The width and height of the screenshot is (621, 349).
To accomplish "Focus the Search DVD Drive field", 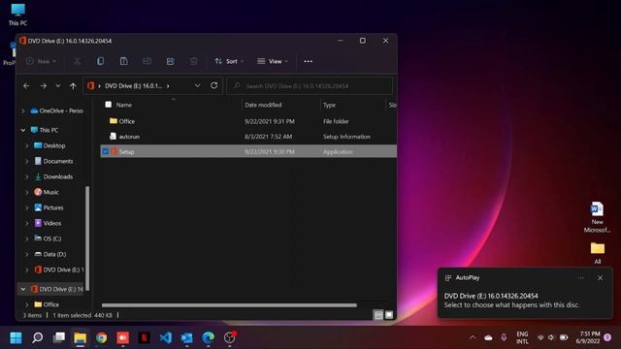I will [x=310, y=86].
